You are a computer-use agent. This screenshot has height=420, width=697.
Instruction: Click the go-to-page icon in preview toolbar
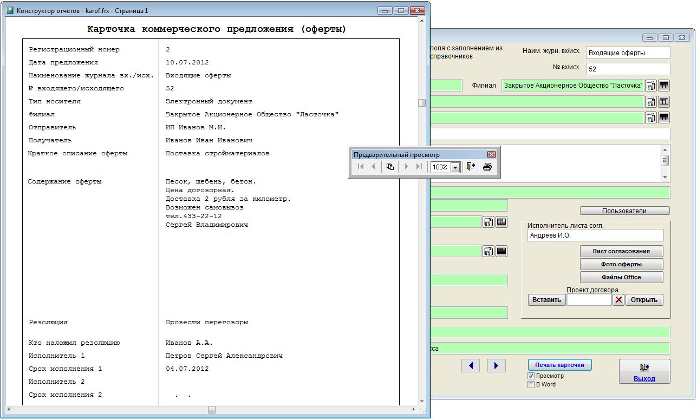390,167
